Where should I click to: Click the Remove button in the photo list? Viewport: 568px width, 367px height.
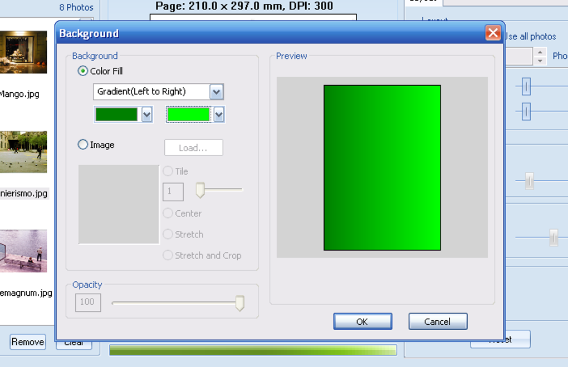[27, 341]
